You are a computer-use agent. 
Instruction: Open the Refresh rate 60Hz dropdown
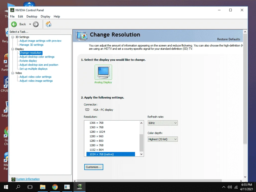click(x=162, y=123)
